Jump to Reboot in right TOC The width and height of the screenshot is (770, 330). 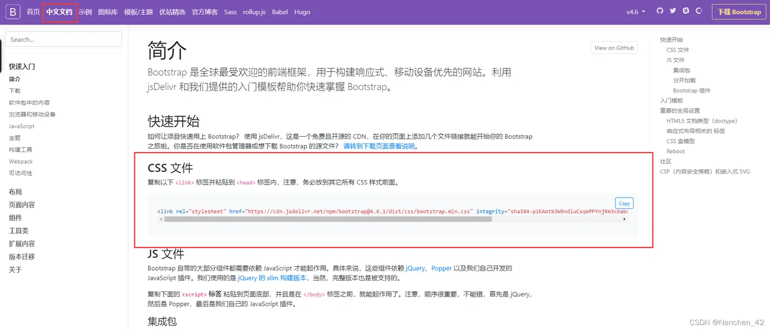(676, 151)
